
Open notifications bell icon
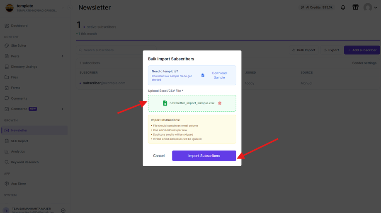[343, 7]
